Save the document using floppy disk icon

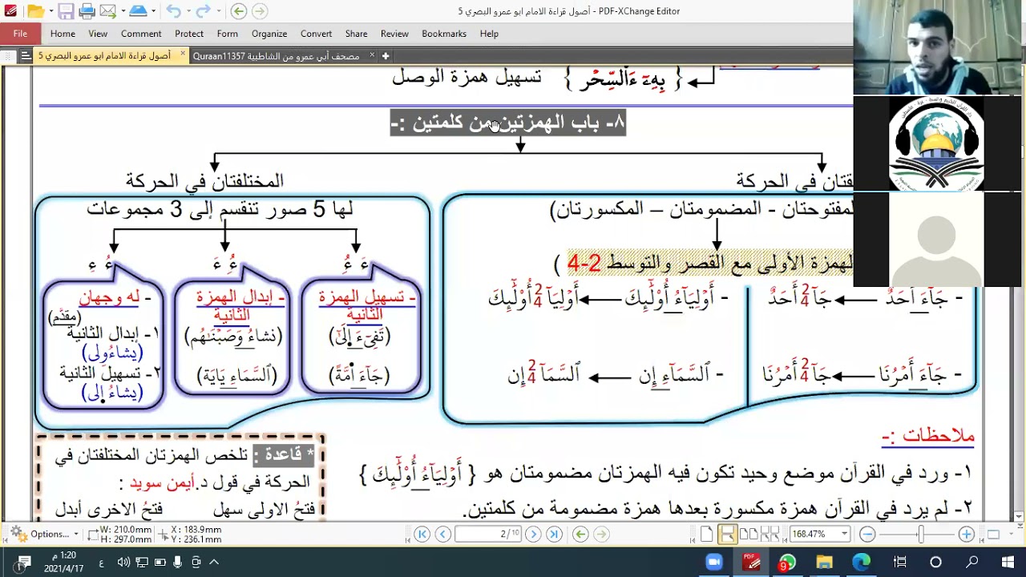(x=66, y=11)
